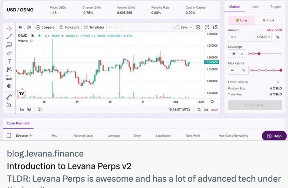Enter fullscreen chart mode
288x188 pixels.
coord(207,27)
